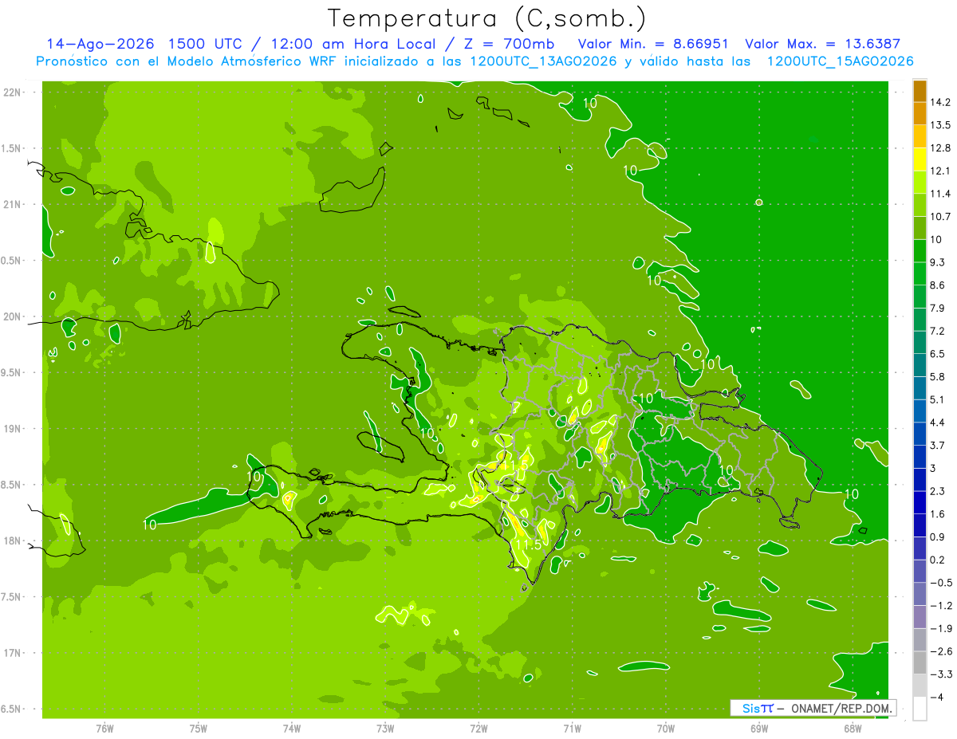
Task: Click the "11.5" contour label on map
Action: tap(528, 545)
